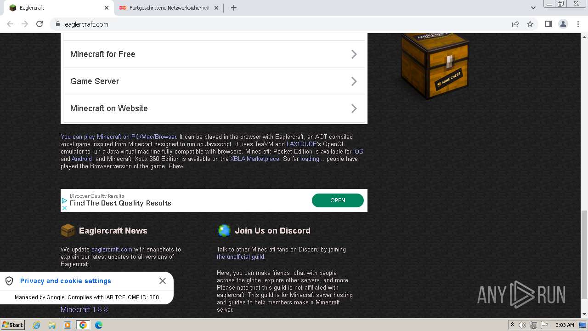
Task: Click the scrollbar down arrow
Action: click(x=584, y=314)
